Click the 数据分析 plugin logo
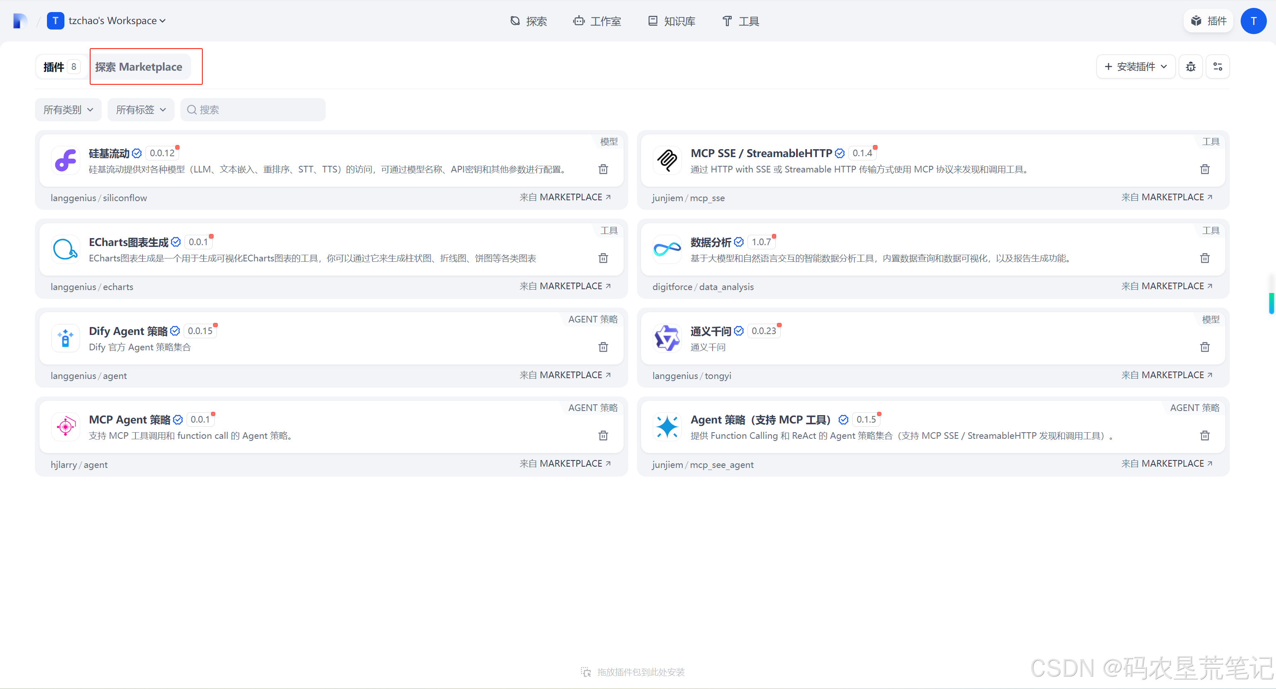Screen dimensions: 1276x689 667,249
